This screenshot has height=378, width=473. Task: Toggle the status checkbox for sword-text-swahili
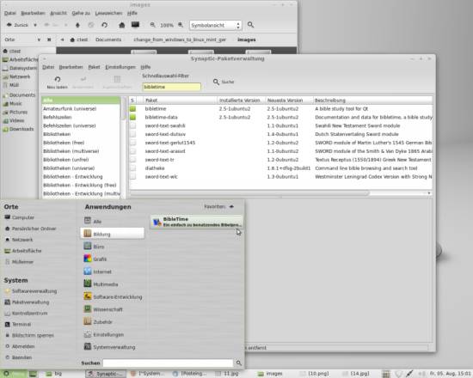pos(132,125)
